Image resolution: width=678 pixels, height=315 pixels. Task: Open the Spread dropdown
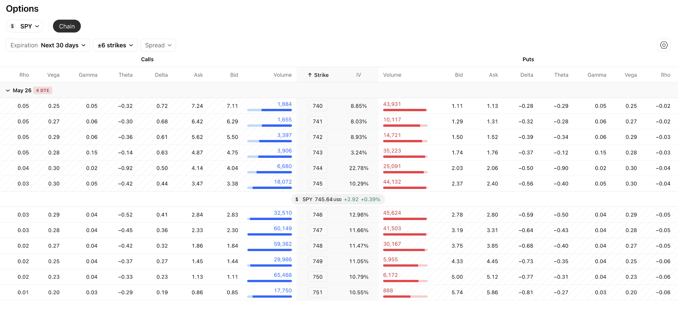[x=158, y=45]
